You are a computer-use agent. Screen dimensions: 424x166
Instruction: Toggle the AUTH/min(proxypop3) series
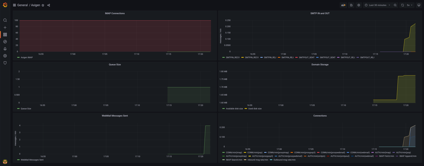[x=262, y=156]
